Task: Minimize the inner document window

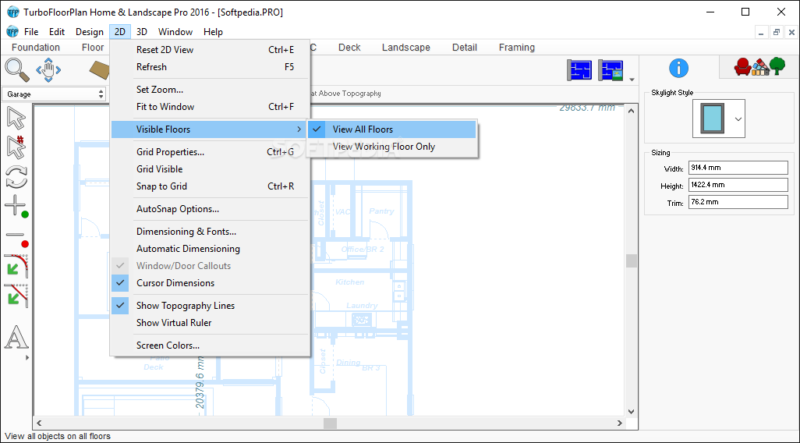Action: click(x=762, y=32)
